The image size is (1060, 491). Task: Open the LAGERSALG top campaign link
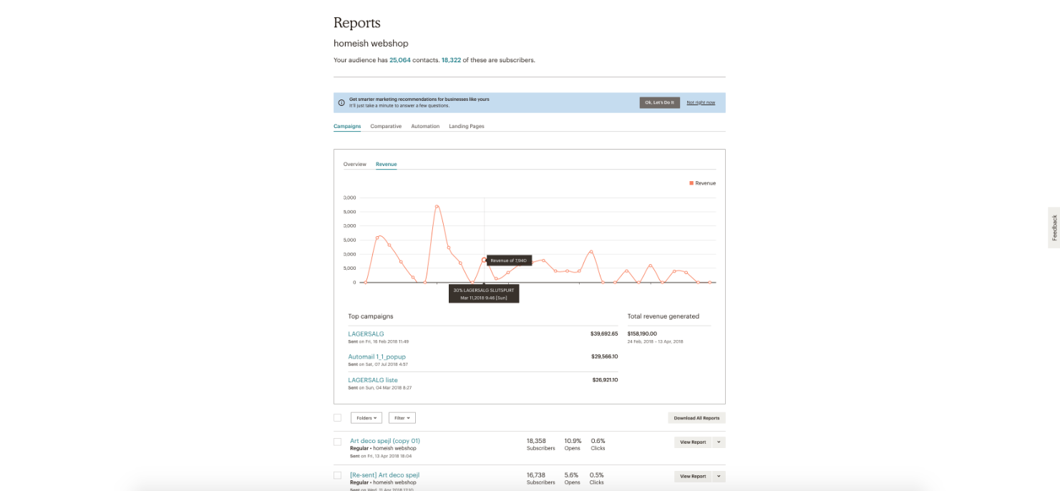[366, 334]
